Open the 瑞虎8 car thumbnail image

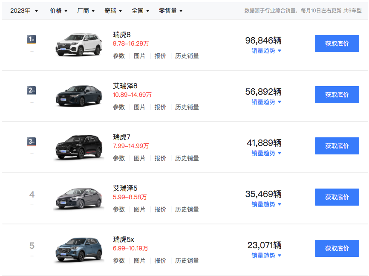coord(79,44)
